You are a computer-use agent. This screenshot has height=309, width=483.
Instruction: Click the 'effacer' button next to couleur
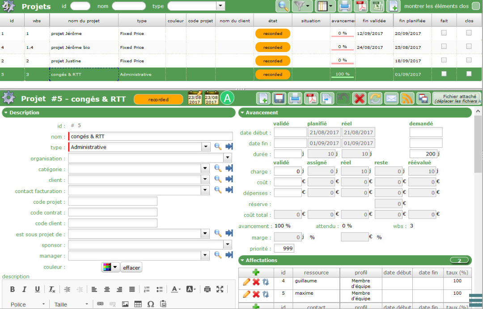coord(131,268)
